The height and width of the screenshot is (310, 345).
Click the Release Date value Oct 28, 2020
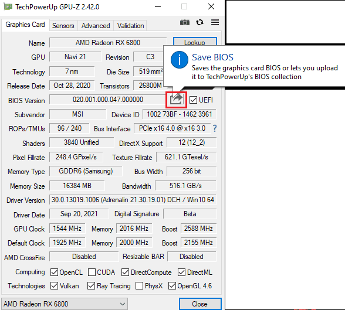(72, 86)
